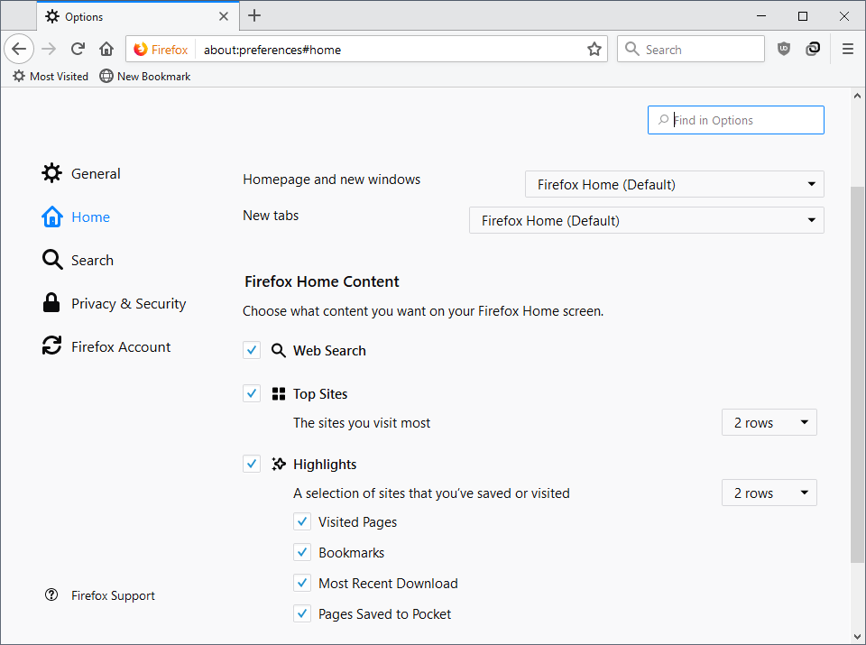Screen dimensions: 866x645
Task: Maximize the Firefox window
Action: pyautogui.click(x=803, y=16)
